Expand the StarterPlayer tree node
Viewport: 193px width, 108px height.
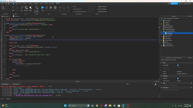tap(162, 40)
